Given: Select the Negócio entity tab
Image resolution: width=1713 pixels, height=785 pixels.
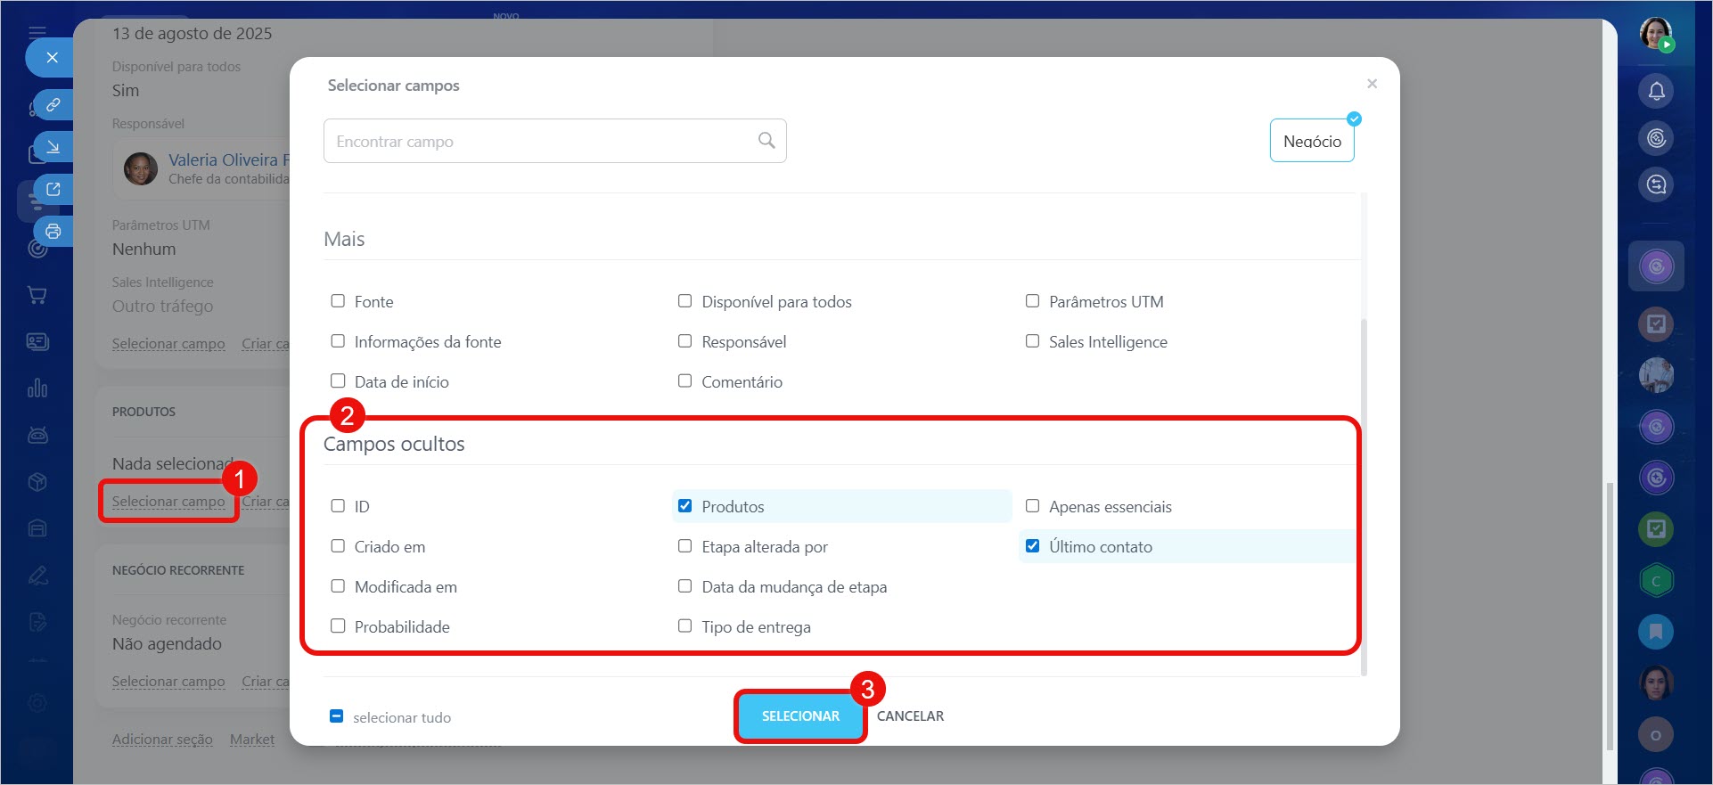Looking at the screenshot, I should tap(1311, 141).
